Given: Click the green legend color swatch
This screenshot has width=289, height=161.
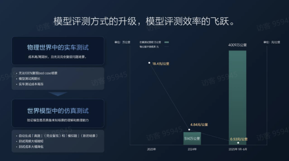Looking at the screenshot, I should [x=167, y=42].
